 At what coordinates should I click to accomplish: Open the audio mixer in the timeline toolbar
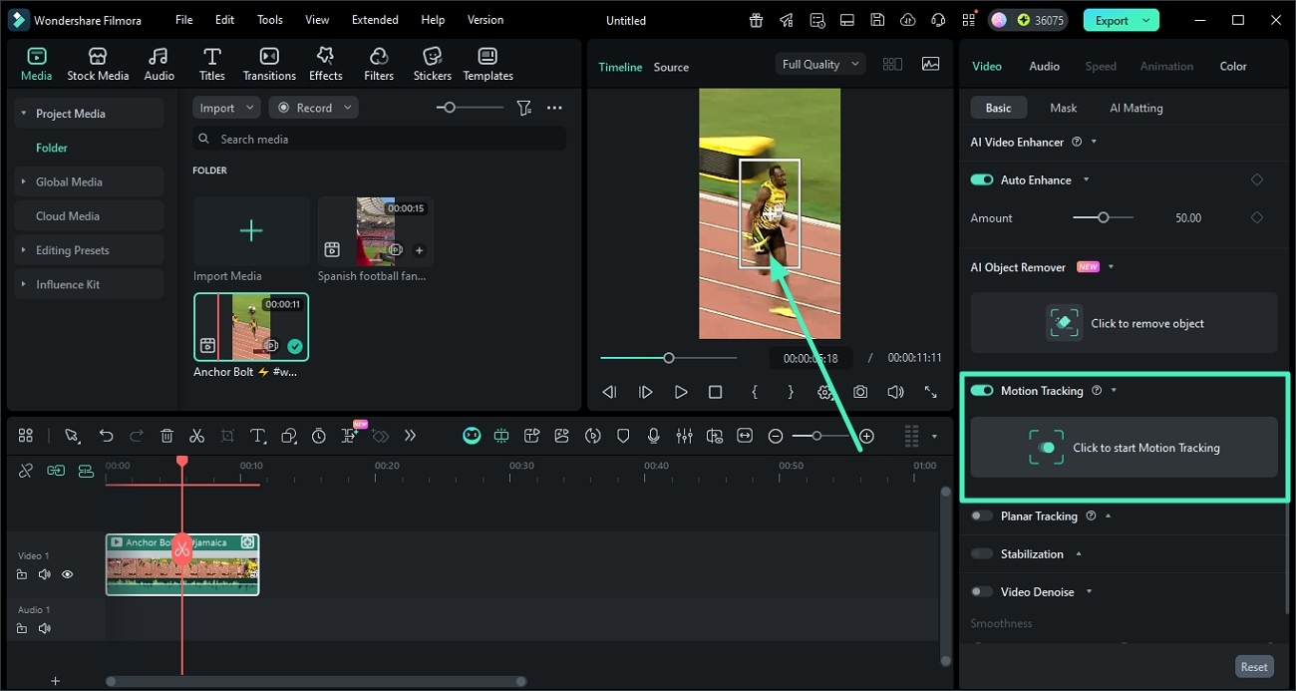pos(685,436)
